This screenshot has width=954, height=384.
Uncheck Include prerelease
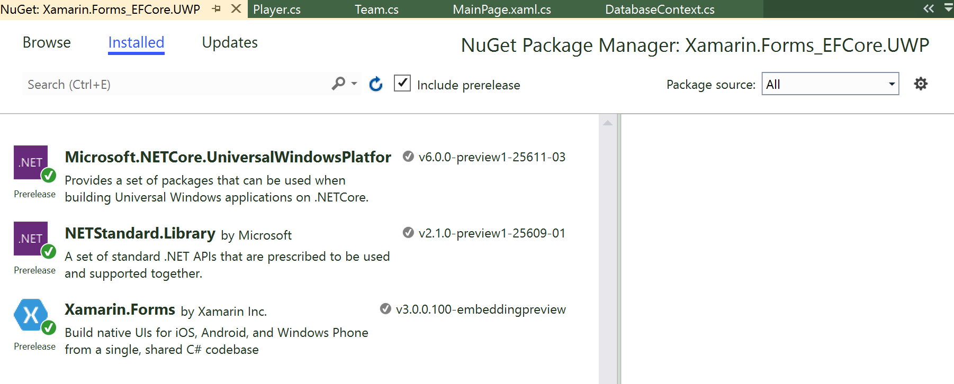pos(402,83)
